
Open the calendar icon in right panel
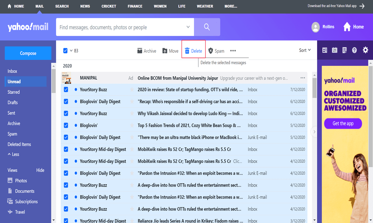[335, 50]
